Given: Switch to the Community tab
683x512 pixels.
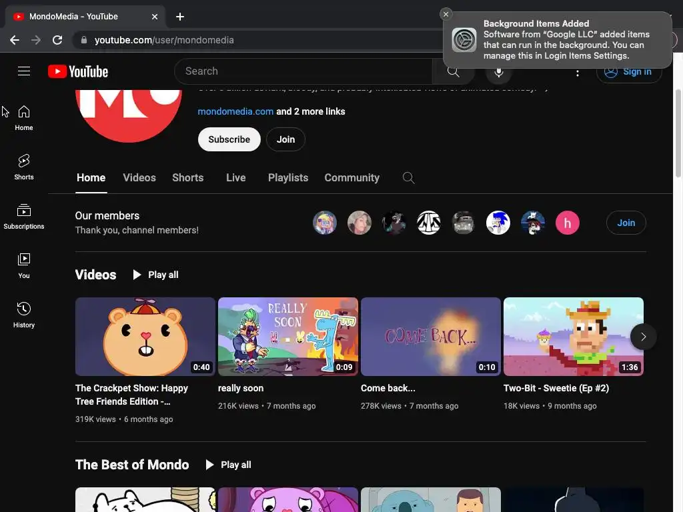Looking at the screenshot, I should click(x=352, y=177).
